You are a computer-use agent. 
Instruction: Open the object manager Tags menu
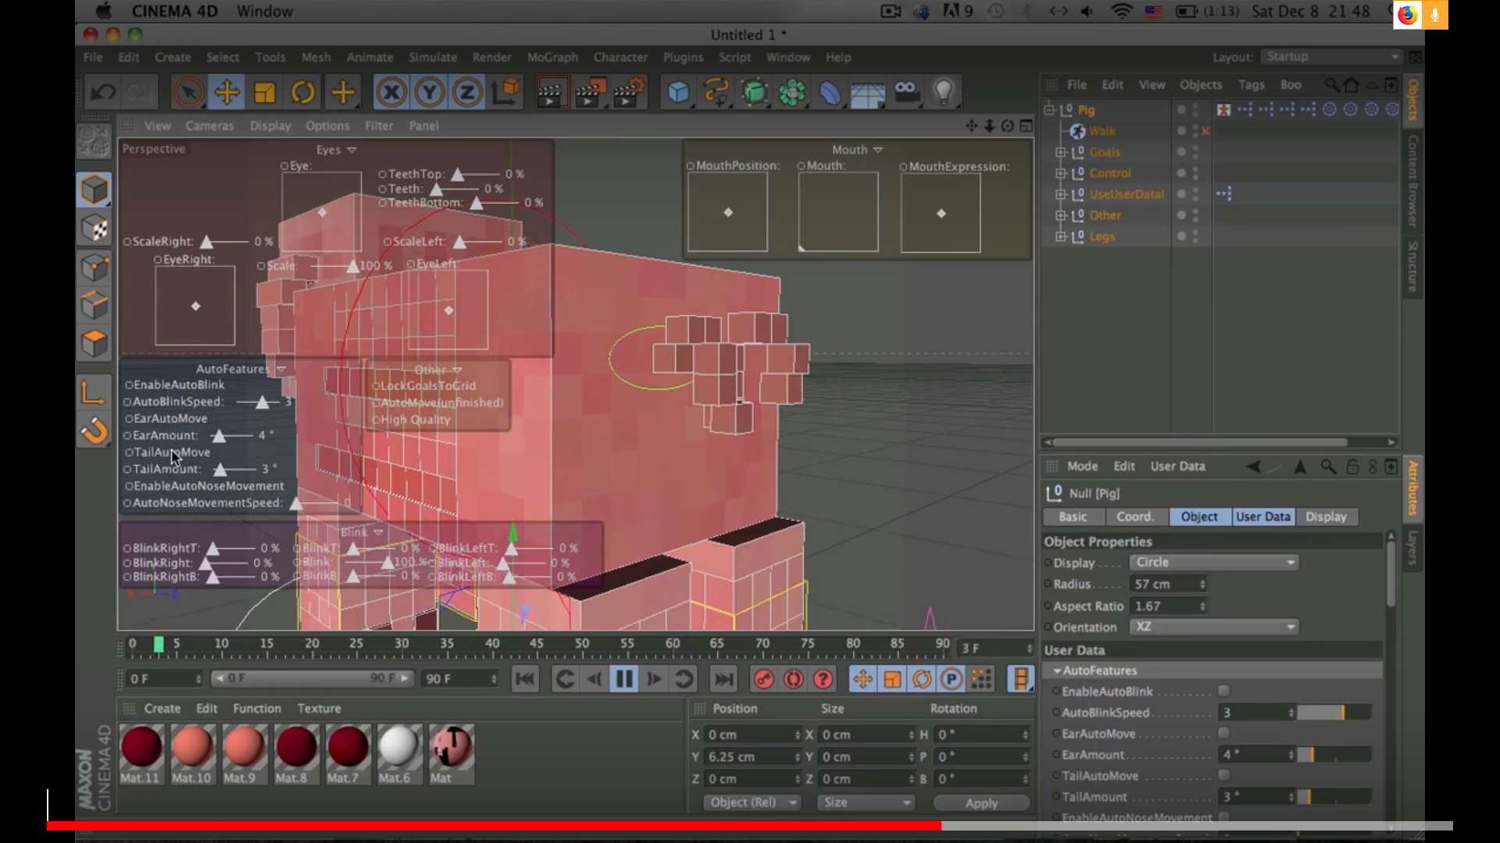[x=1252, y=85]
